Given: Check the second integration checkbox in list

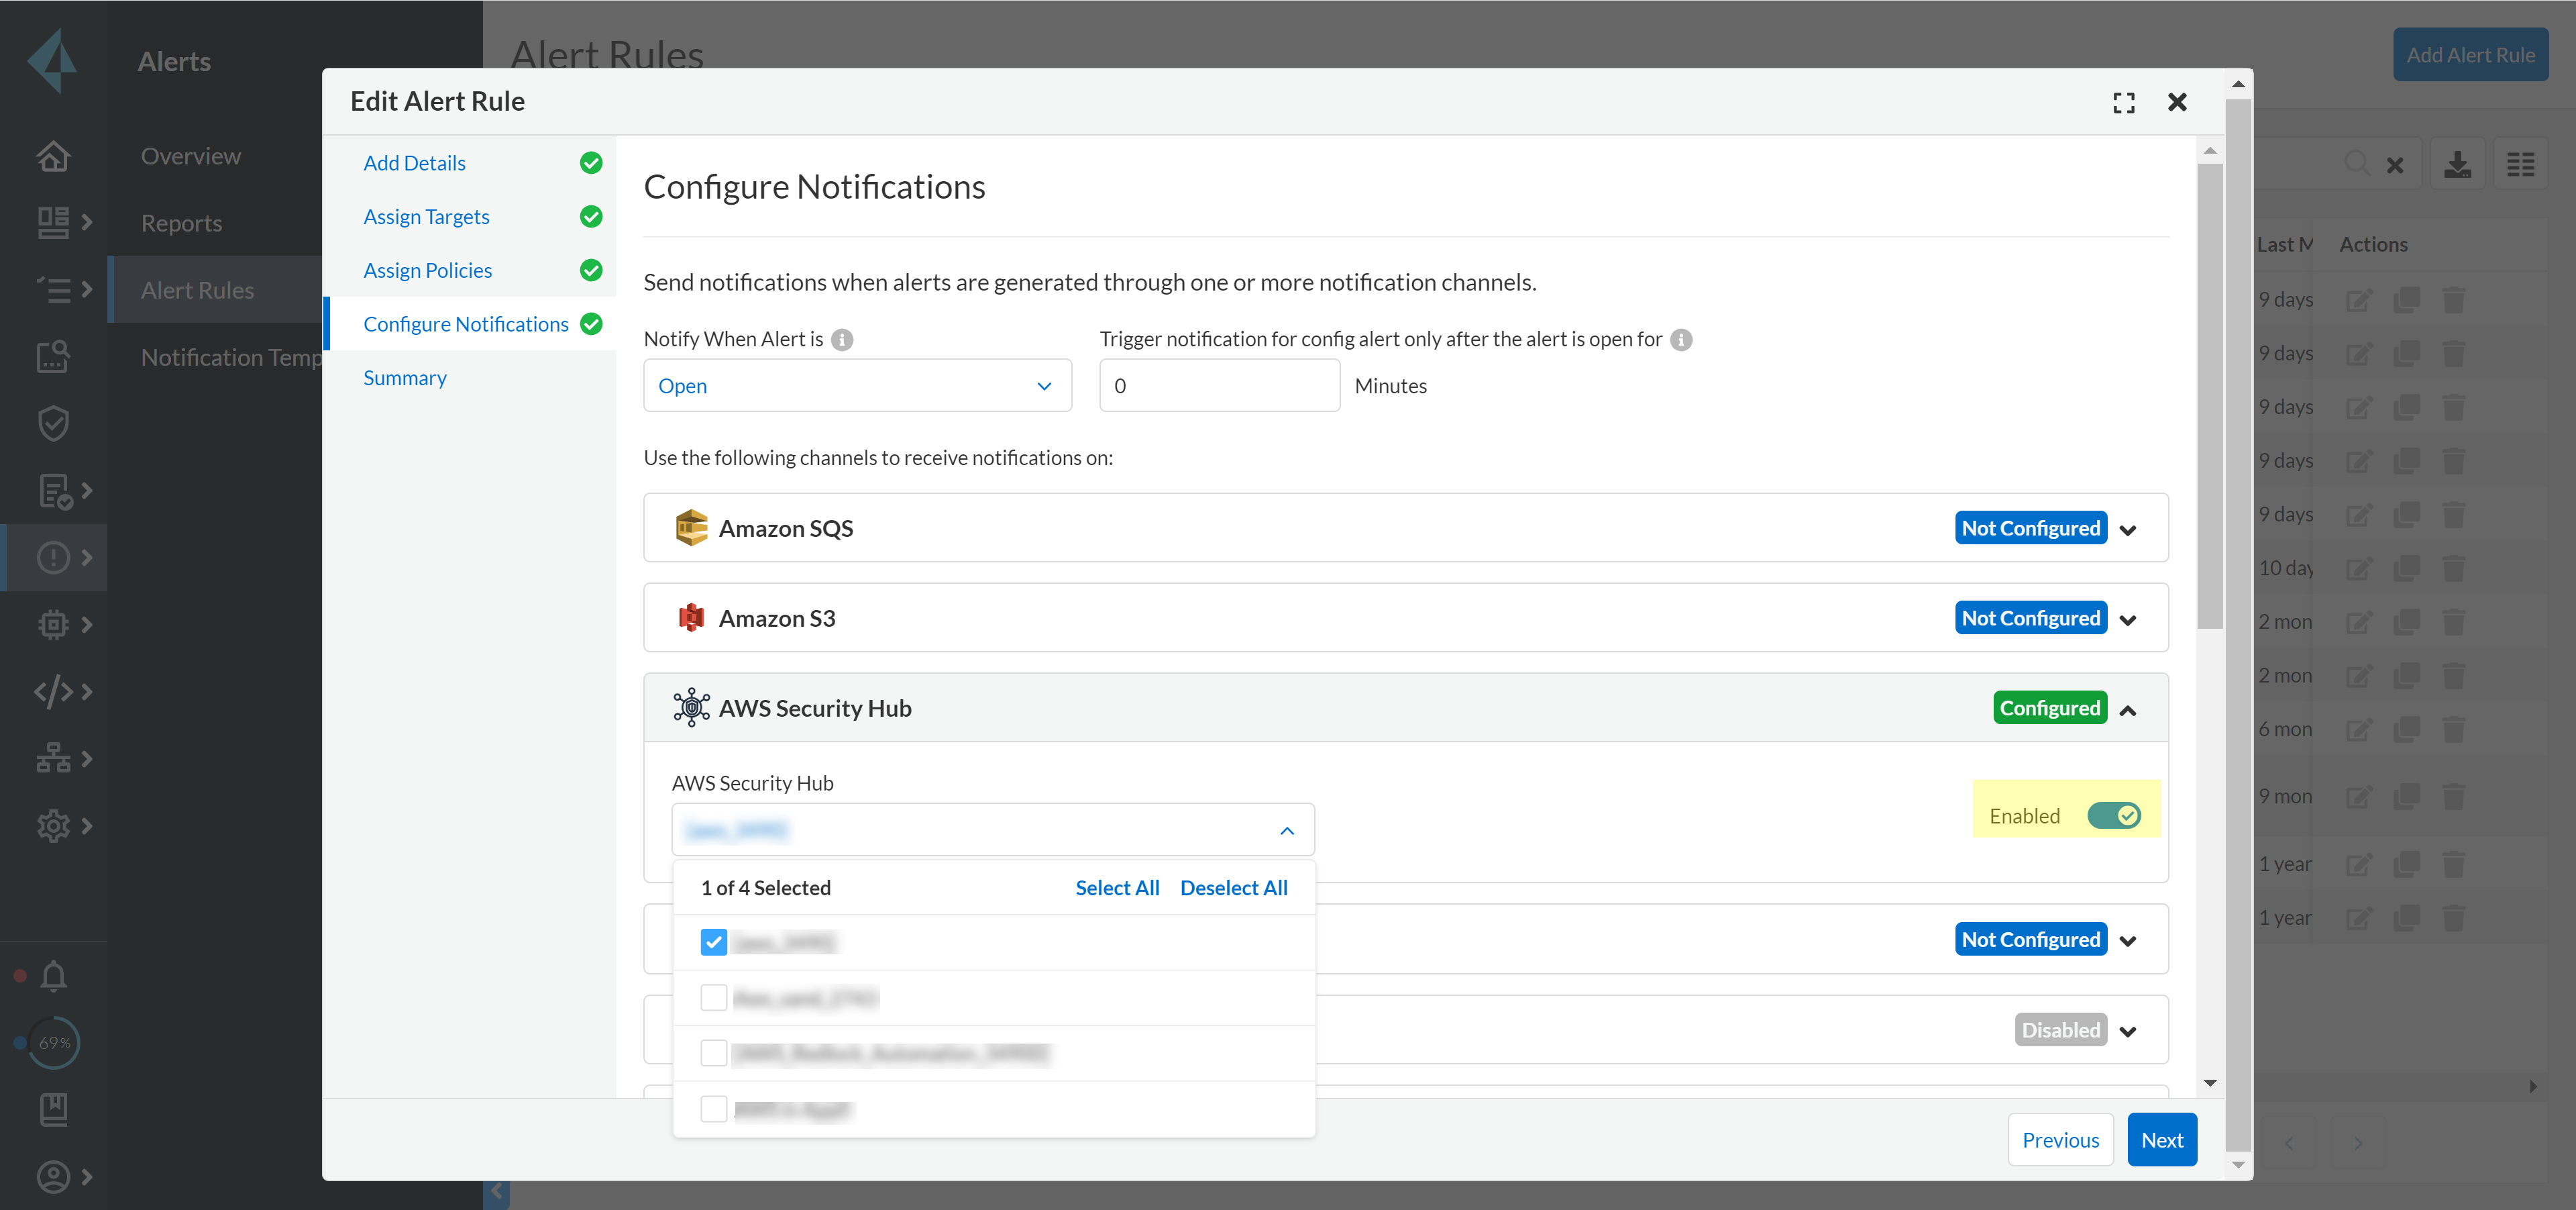Looking at the screenshot, I should (713, 997).
